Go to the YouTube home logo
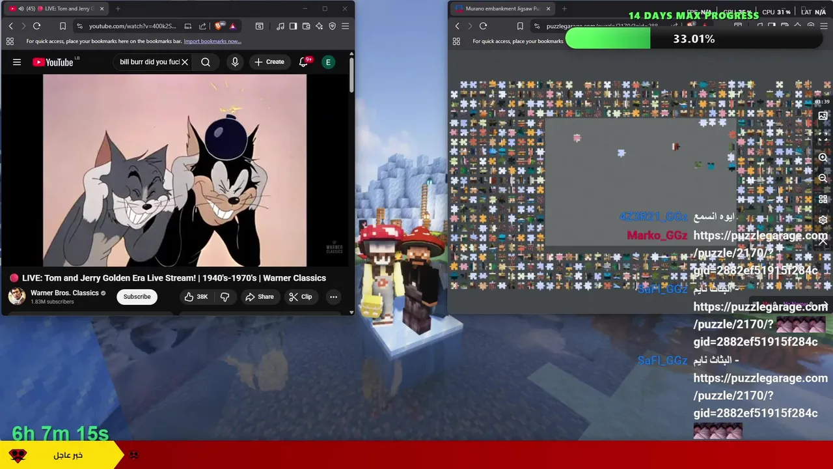Image resolution: width=833 pixels, height=469 pixels. (x=53, y=62)
